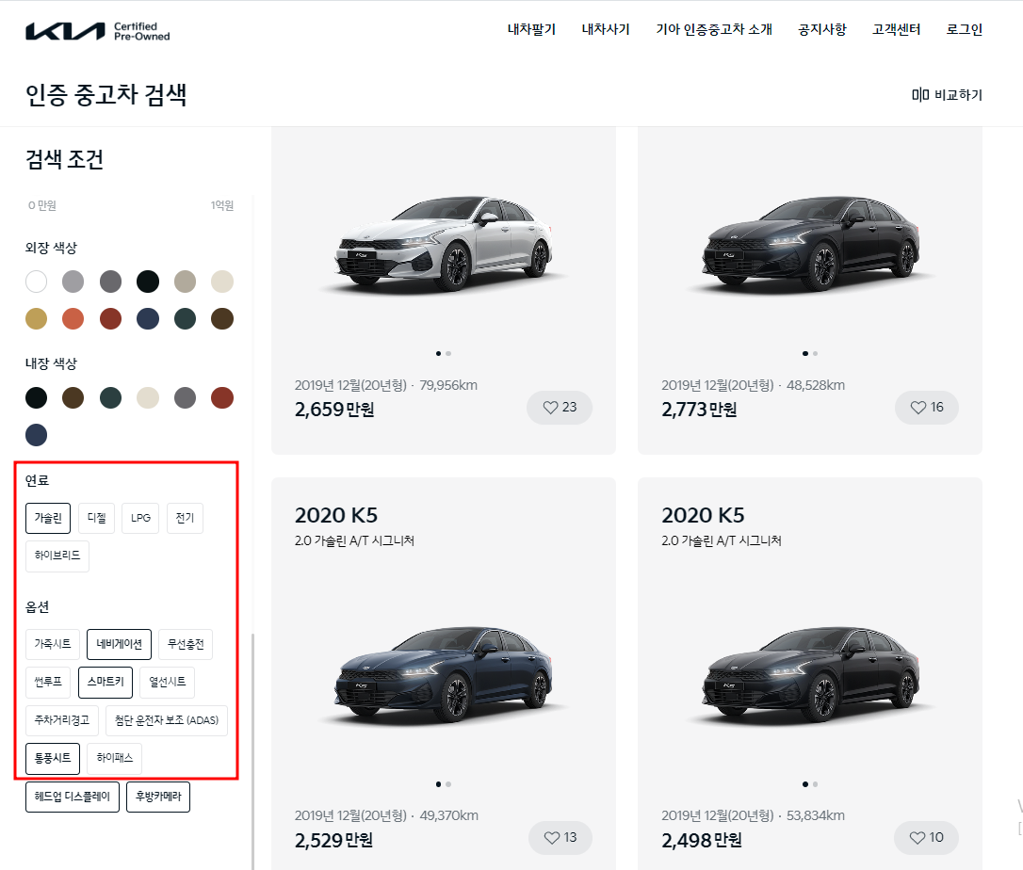
Task: Like the 2,498만원 car with heart 10
Action: (927, 837)
